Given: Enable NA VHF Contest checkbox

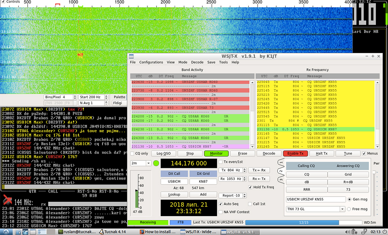Looking at the screenshot, I should click(x=221, y=212).
